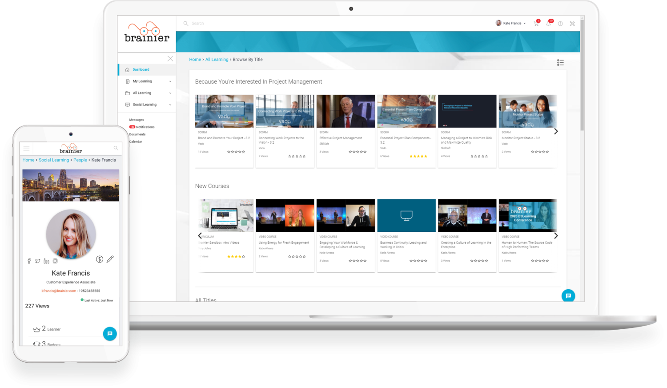Click the Social Learning chat icon
Viewport: 667px width, 388px height.
tap(128, 105)
